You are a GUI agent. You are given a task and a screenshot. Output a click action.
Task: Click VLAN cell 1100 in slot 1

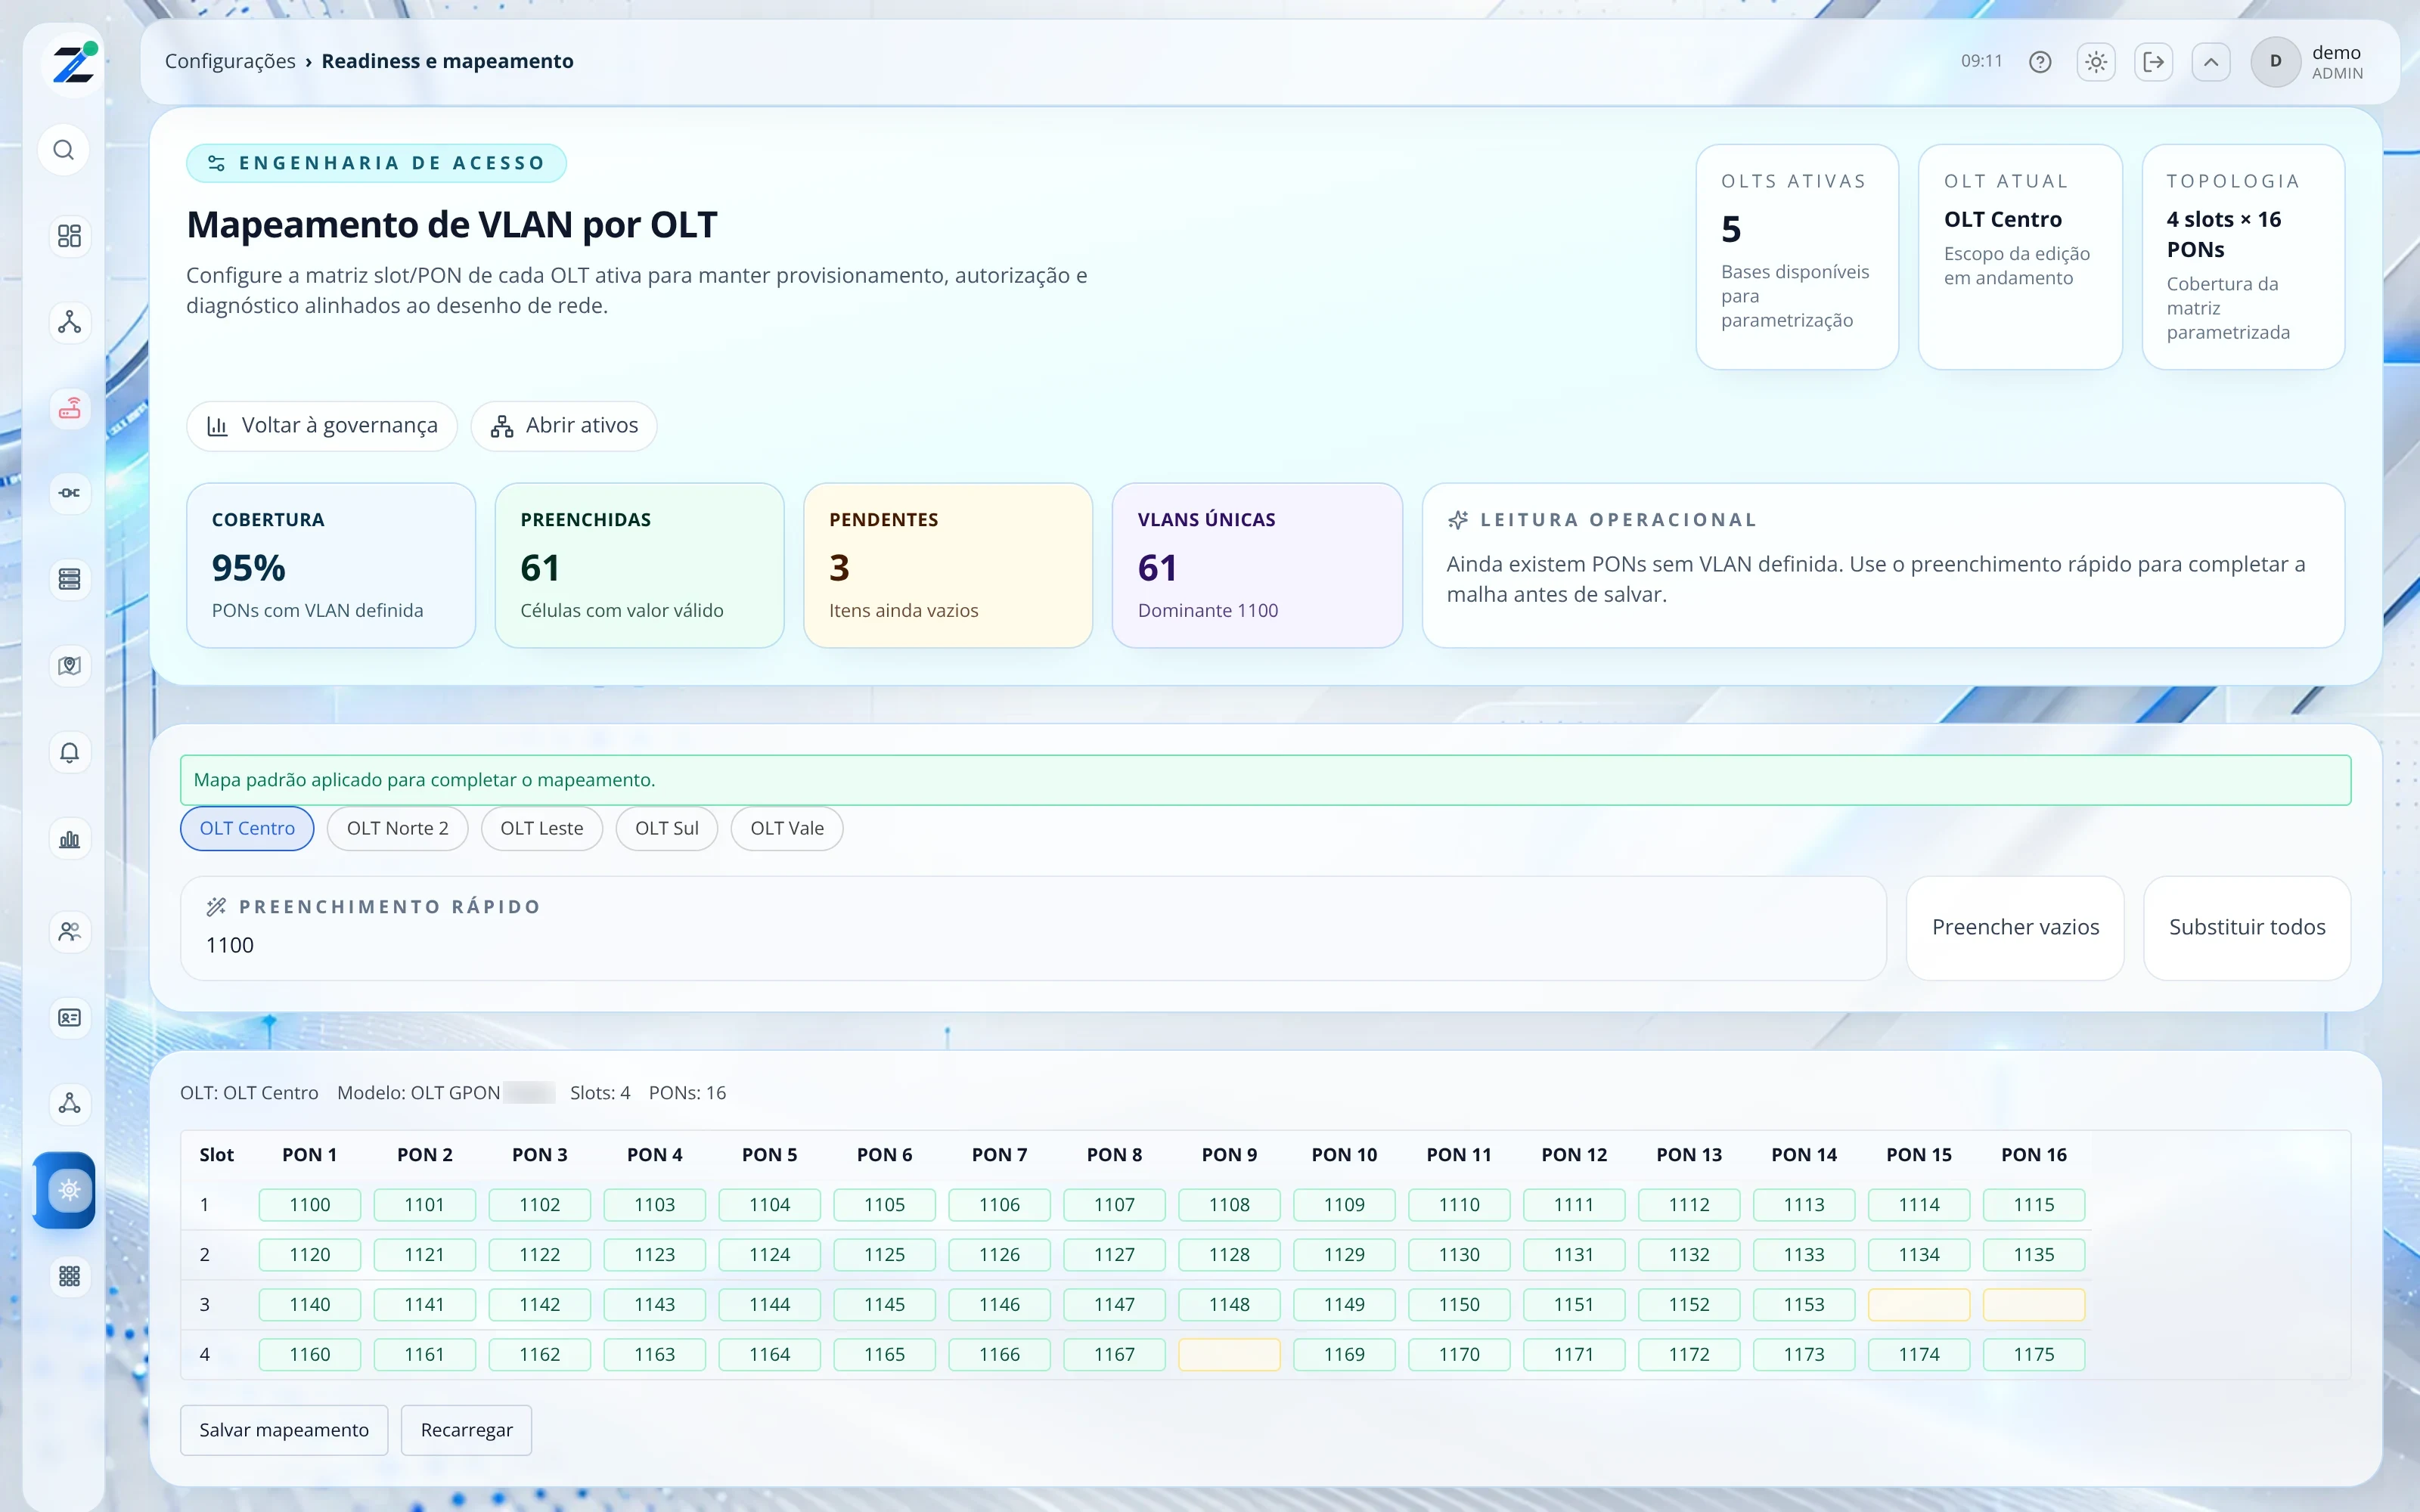[310, 1205]
